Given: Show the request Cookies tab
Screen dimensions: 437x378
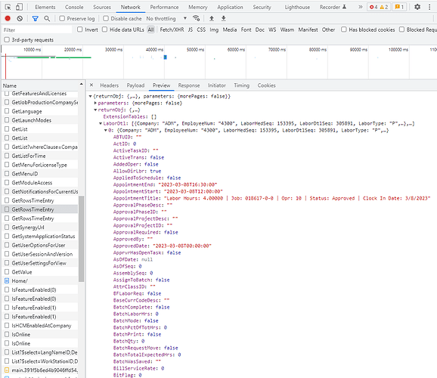Looking at the screenshot, I should (266, 85).
